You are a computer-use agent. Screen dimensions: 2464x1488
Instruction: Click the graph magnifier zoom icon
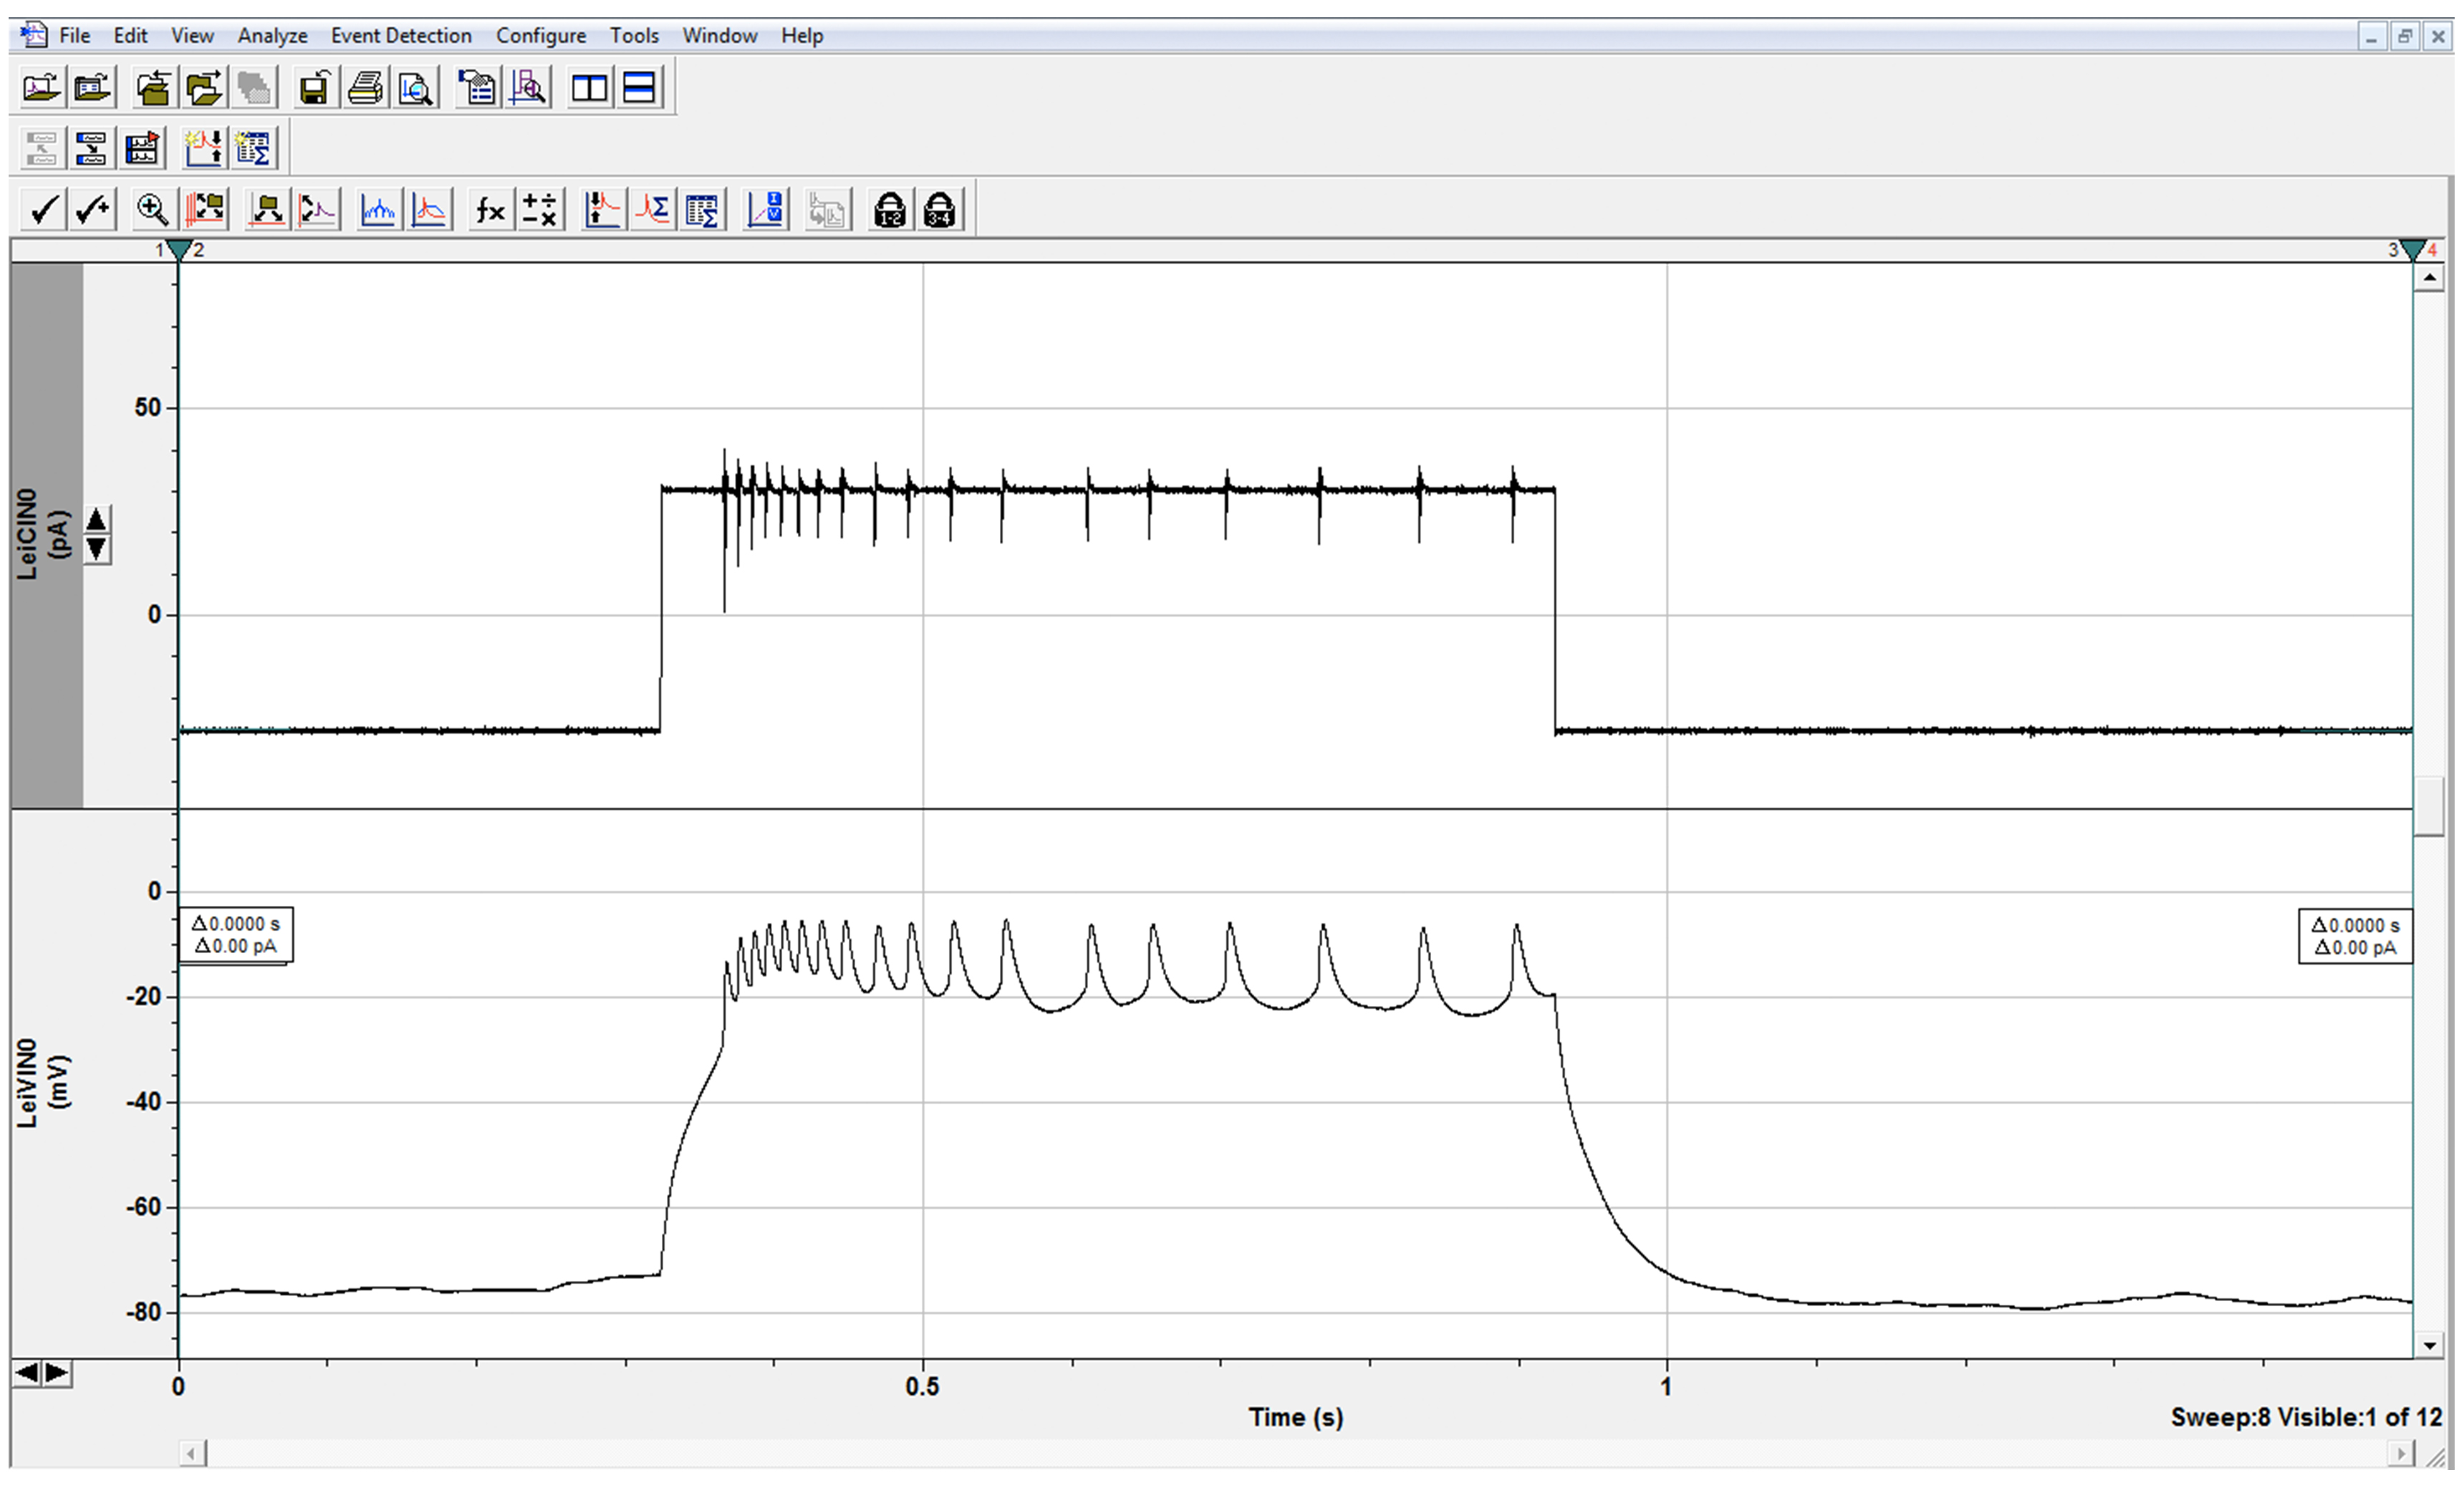click(528, 88)
